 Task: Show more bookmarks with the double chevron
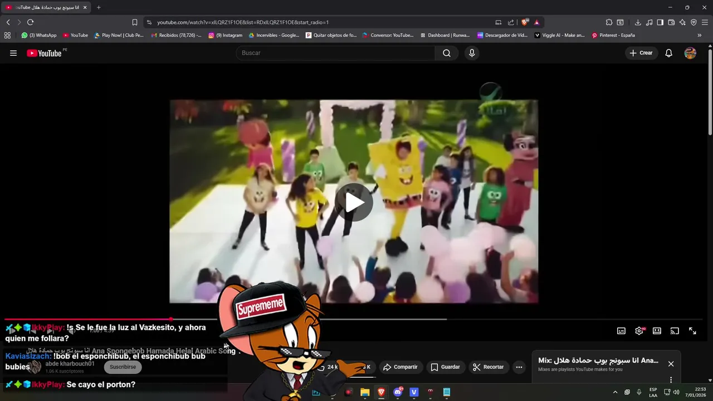[x=700, y=35]
